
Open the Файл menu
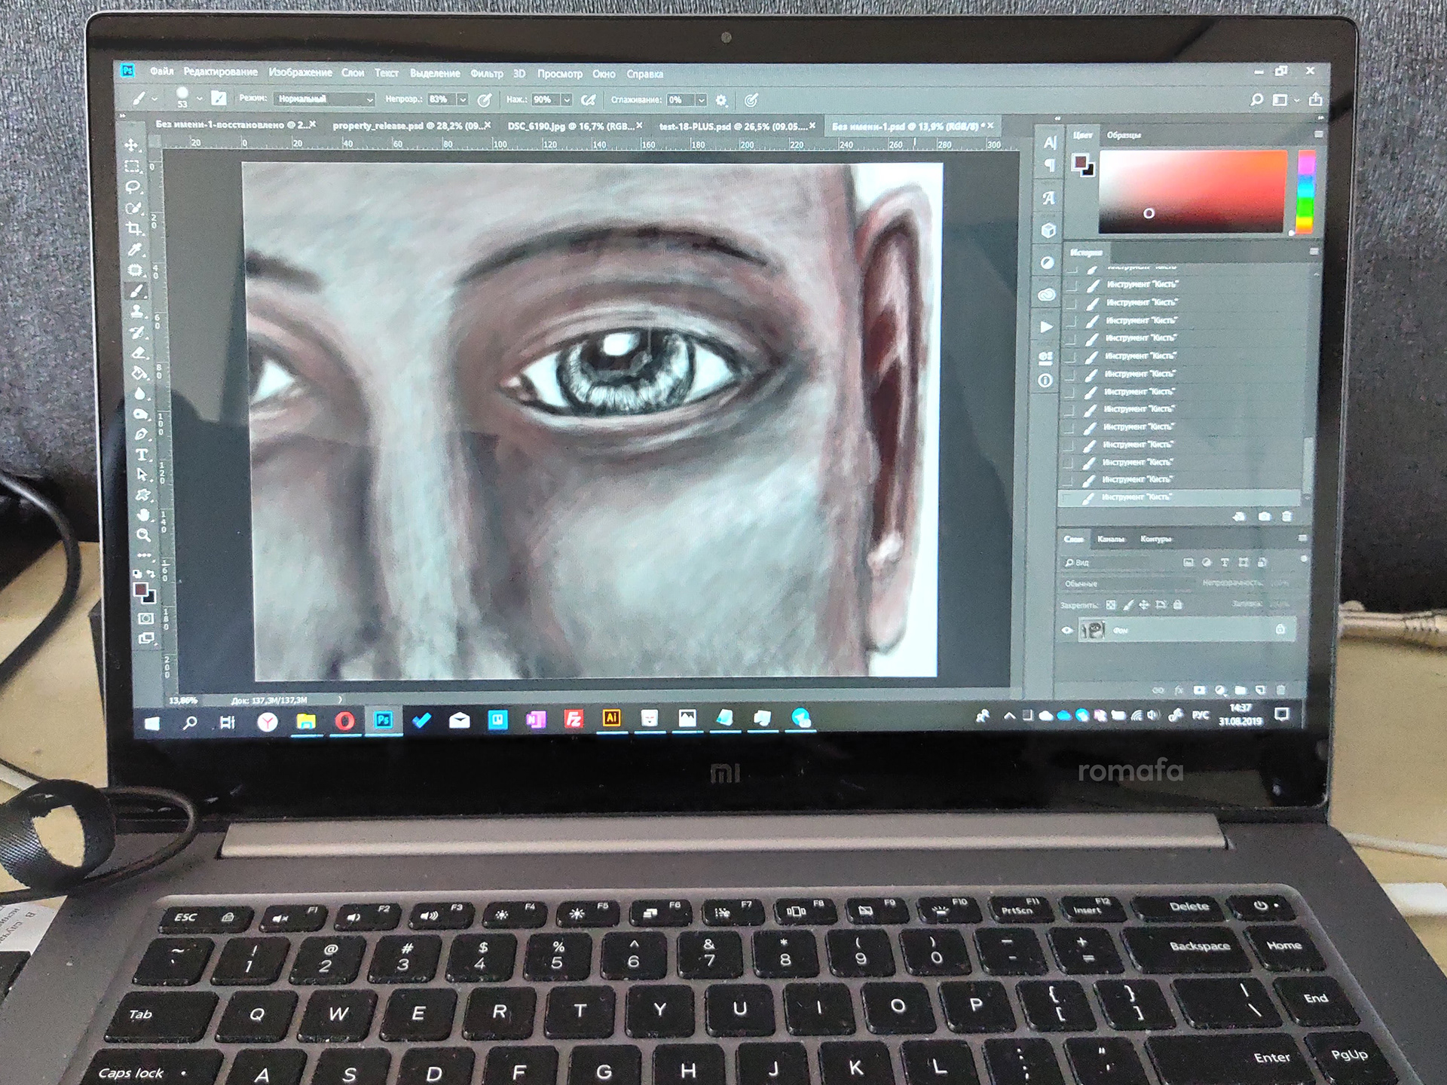[162, 72]
